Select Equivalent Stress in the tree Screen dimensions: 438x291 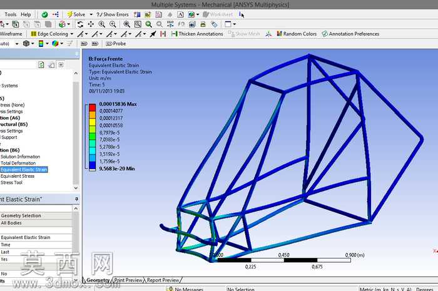tap(18, 176)
